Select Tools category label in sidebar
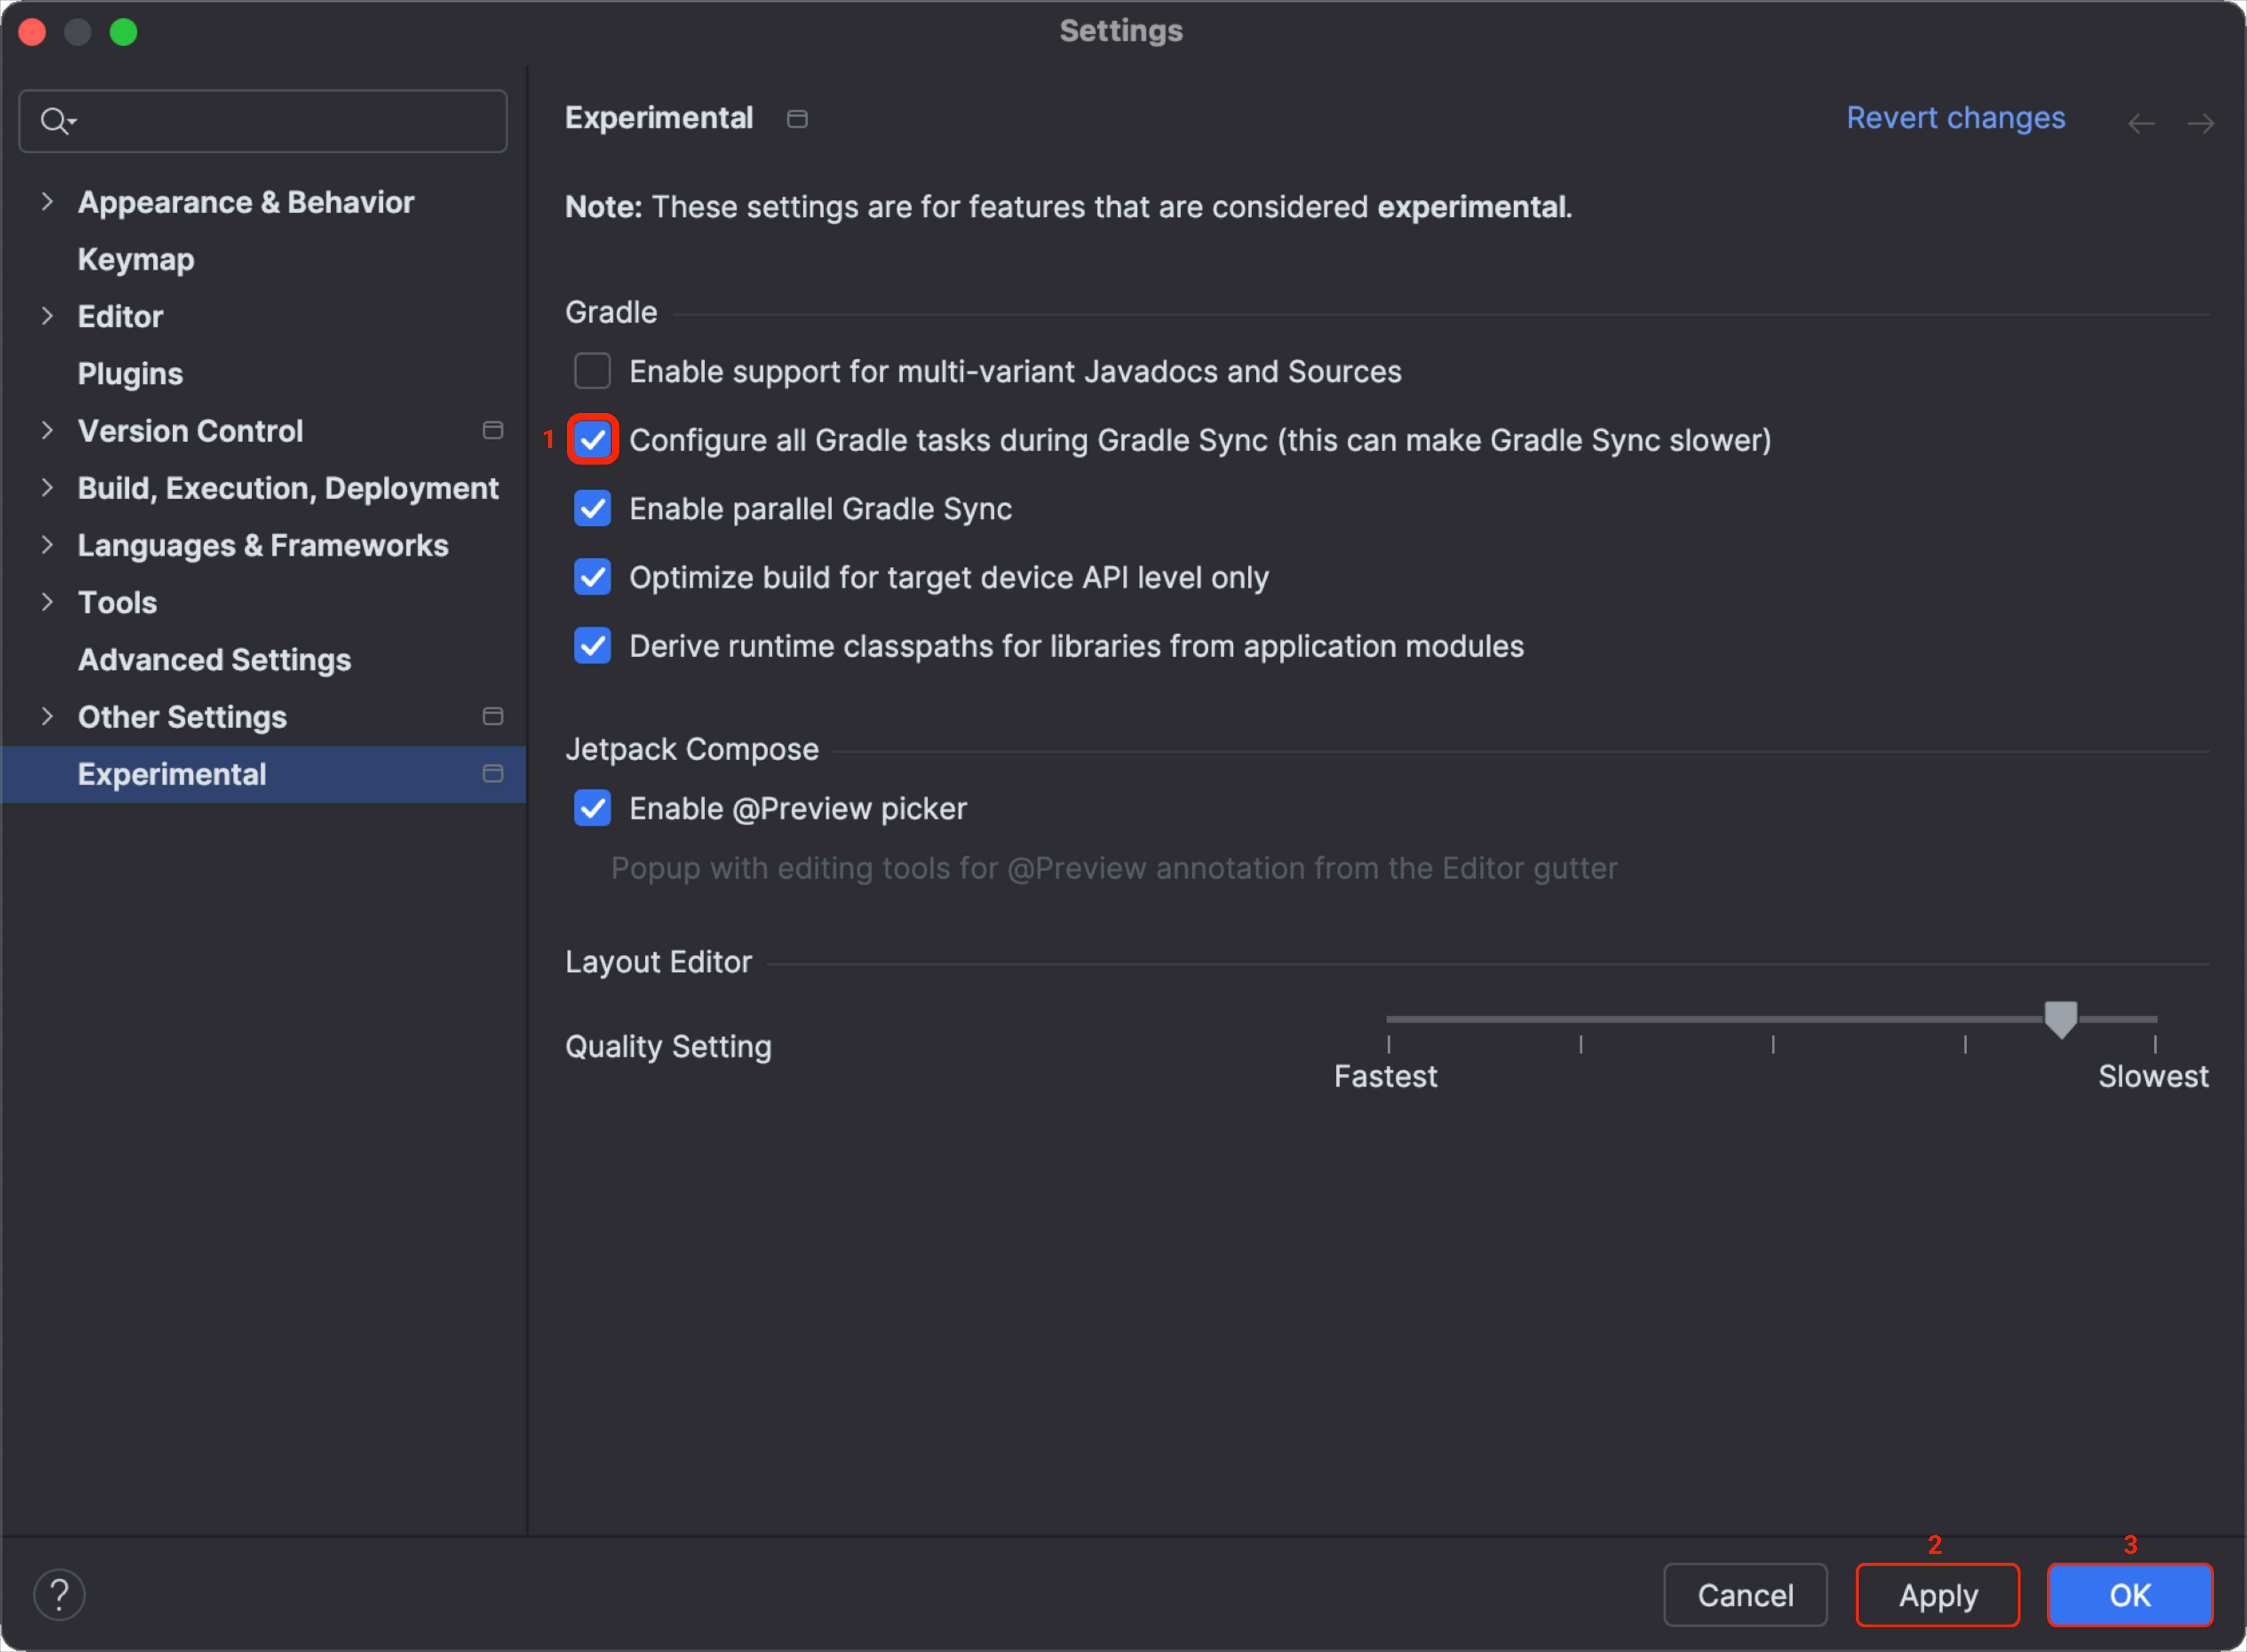 point(118,603)
